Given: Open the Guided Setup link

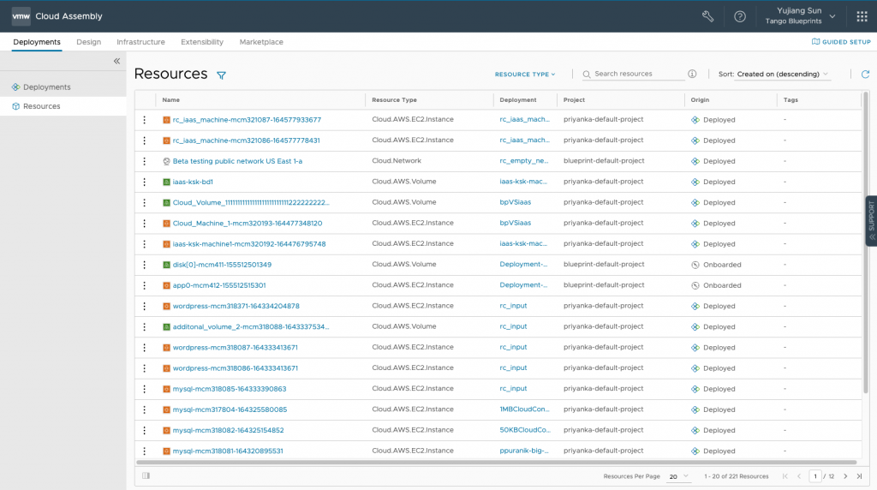Looking at the screenshot, I should pos(841,42).
